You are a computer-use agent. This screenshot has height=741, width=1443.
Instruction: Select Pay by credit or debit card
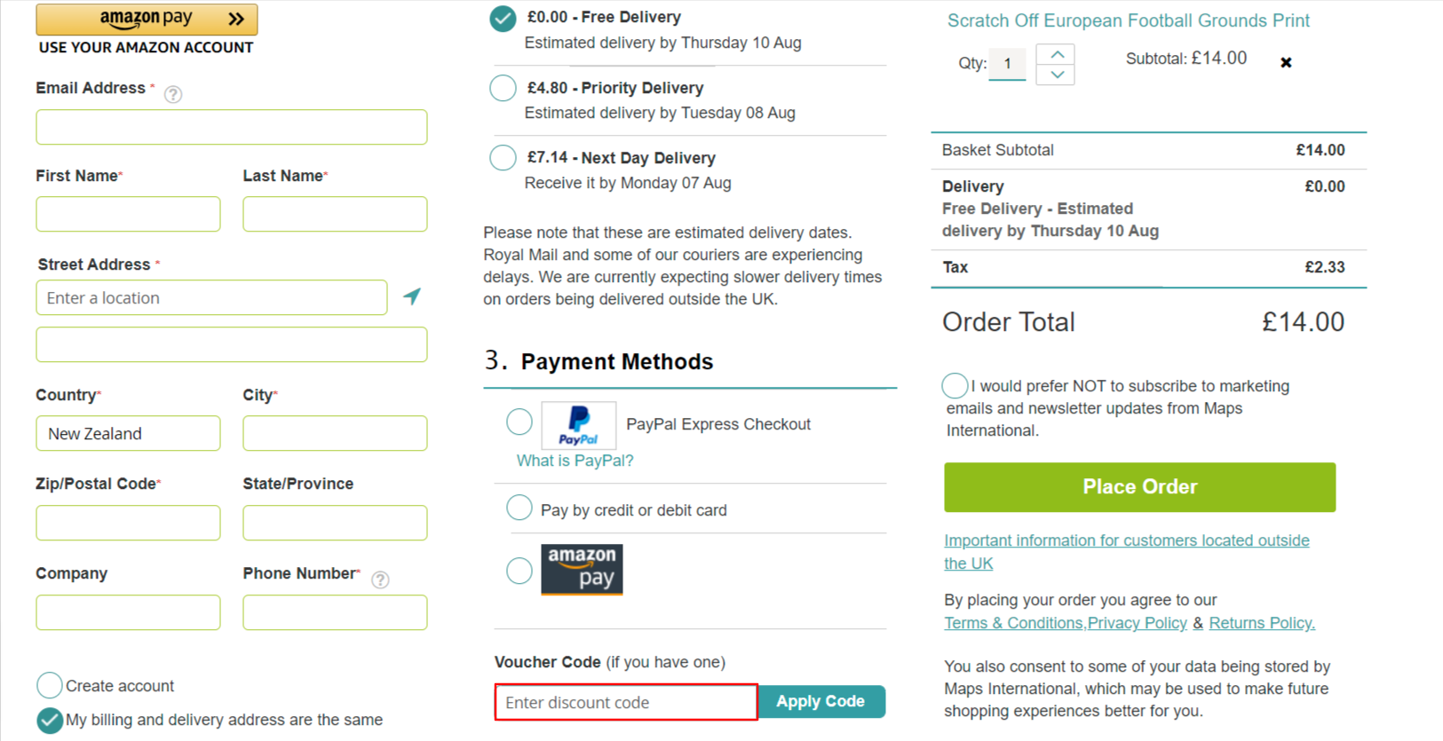519,508
